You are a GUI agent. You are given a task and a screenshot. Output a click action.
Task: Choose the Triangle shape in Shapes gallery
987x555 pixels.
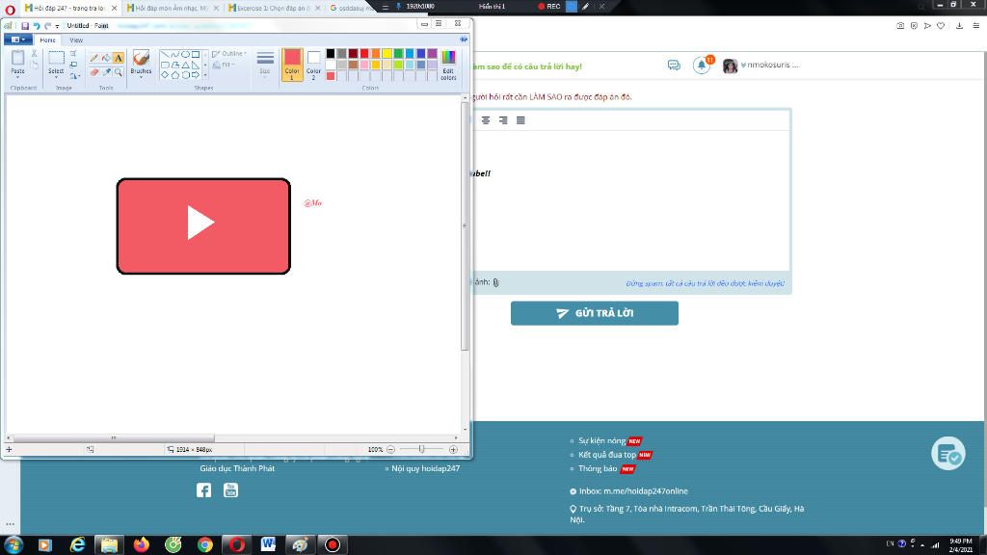click(185, 65)
